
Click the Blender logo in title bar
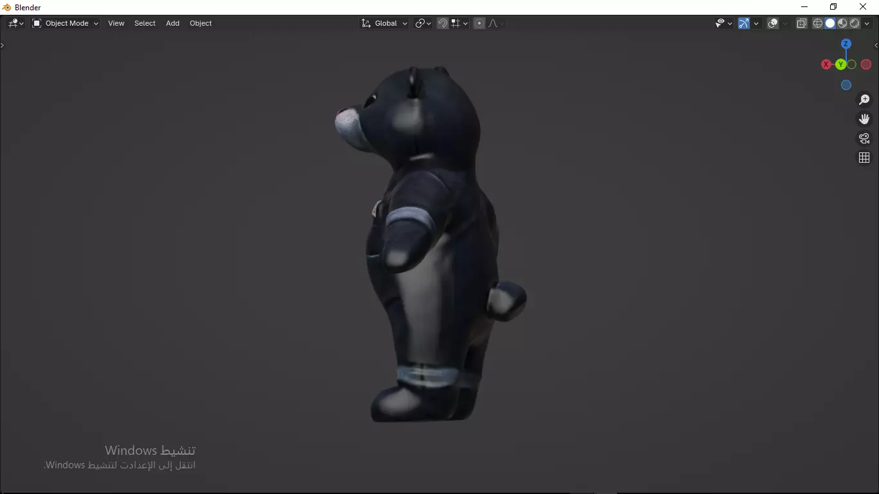(x=6, y=7)
